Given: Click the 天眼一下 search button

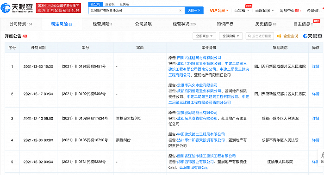Looking at the screenshot, I should pos(194,10).
